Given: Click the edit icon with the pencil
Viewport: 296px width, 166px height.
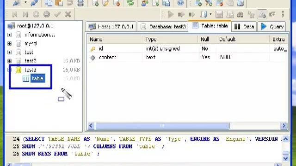Looking at the screenshot, I should pos(106,3).
